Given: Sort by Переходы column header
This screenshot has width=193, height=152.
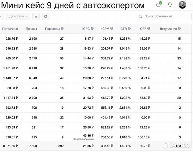Looking at the screenshot, I should (x=52, y=29).
